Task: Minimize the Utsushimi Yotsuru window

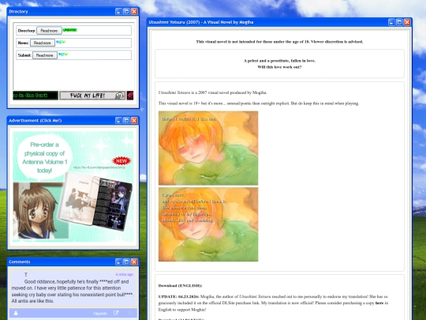Action: tap(391, 22)
